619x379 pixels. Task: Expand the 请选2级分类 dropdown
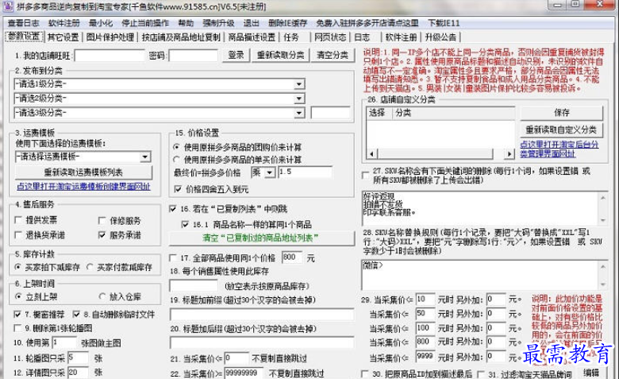tap(299, 99)
